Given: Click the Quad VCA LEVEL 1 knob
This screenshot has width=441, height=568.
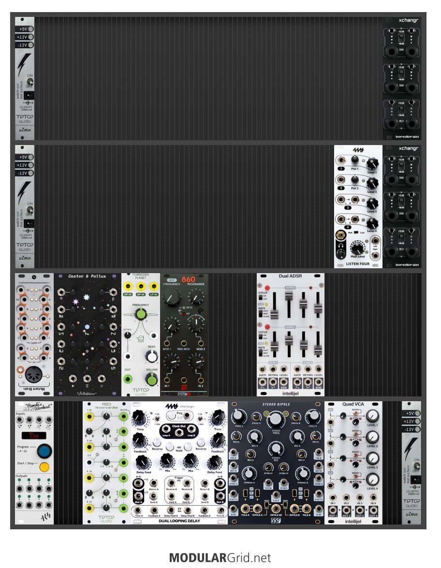Looking at the screenshot, I should (x=372, y=417).
